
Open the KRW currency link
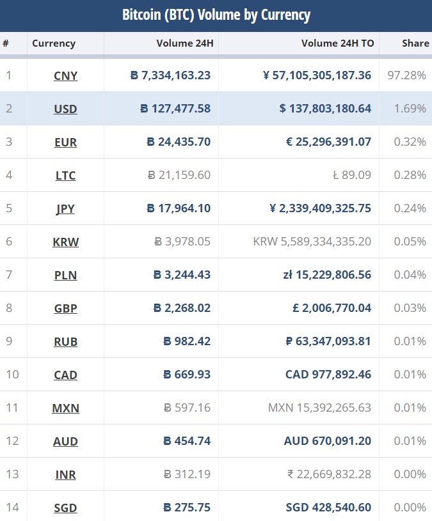[65, 242]
